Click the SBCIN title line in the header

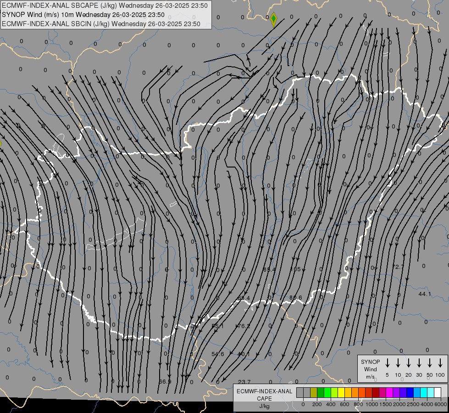point(101,24)
